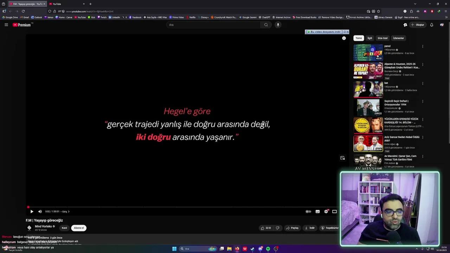Click the search magnifier button
This screenshot has height=253, width=450.
[266, 25]
